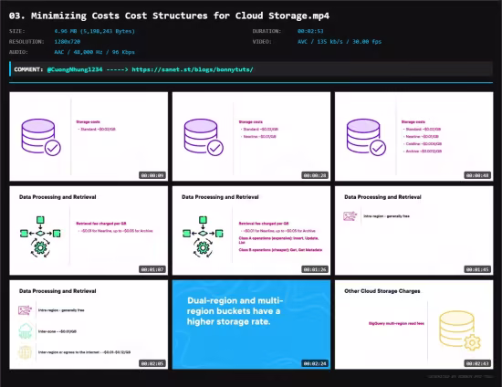Click the AAC audio codec value

(94, 52)
